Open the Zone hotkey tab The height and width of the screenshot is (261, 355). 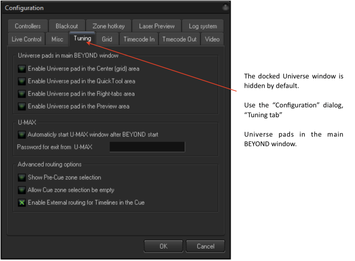[x=108, y=26]
